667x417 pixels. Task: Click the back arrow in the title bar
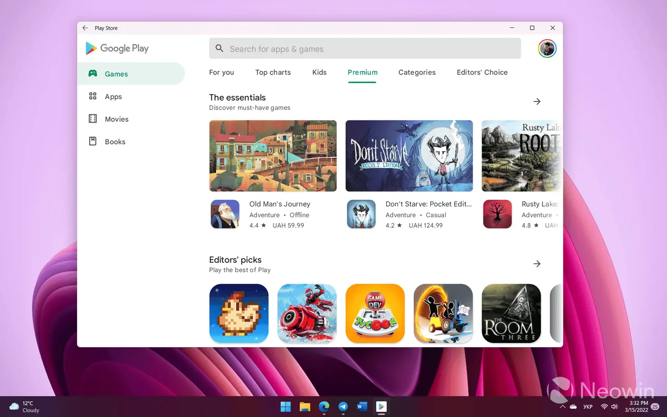pyautogui.click(x=85, y=28)
